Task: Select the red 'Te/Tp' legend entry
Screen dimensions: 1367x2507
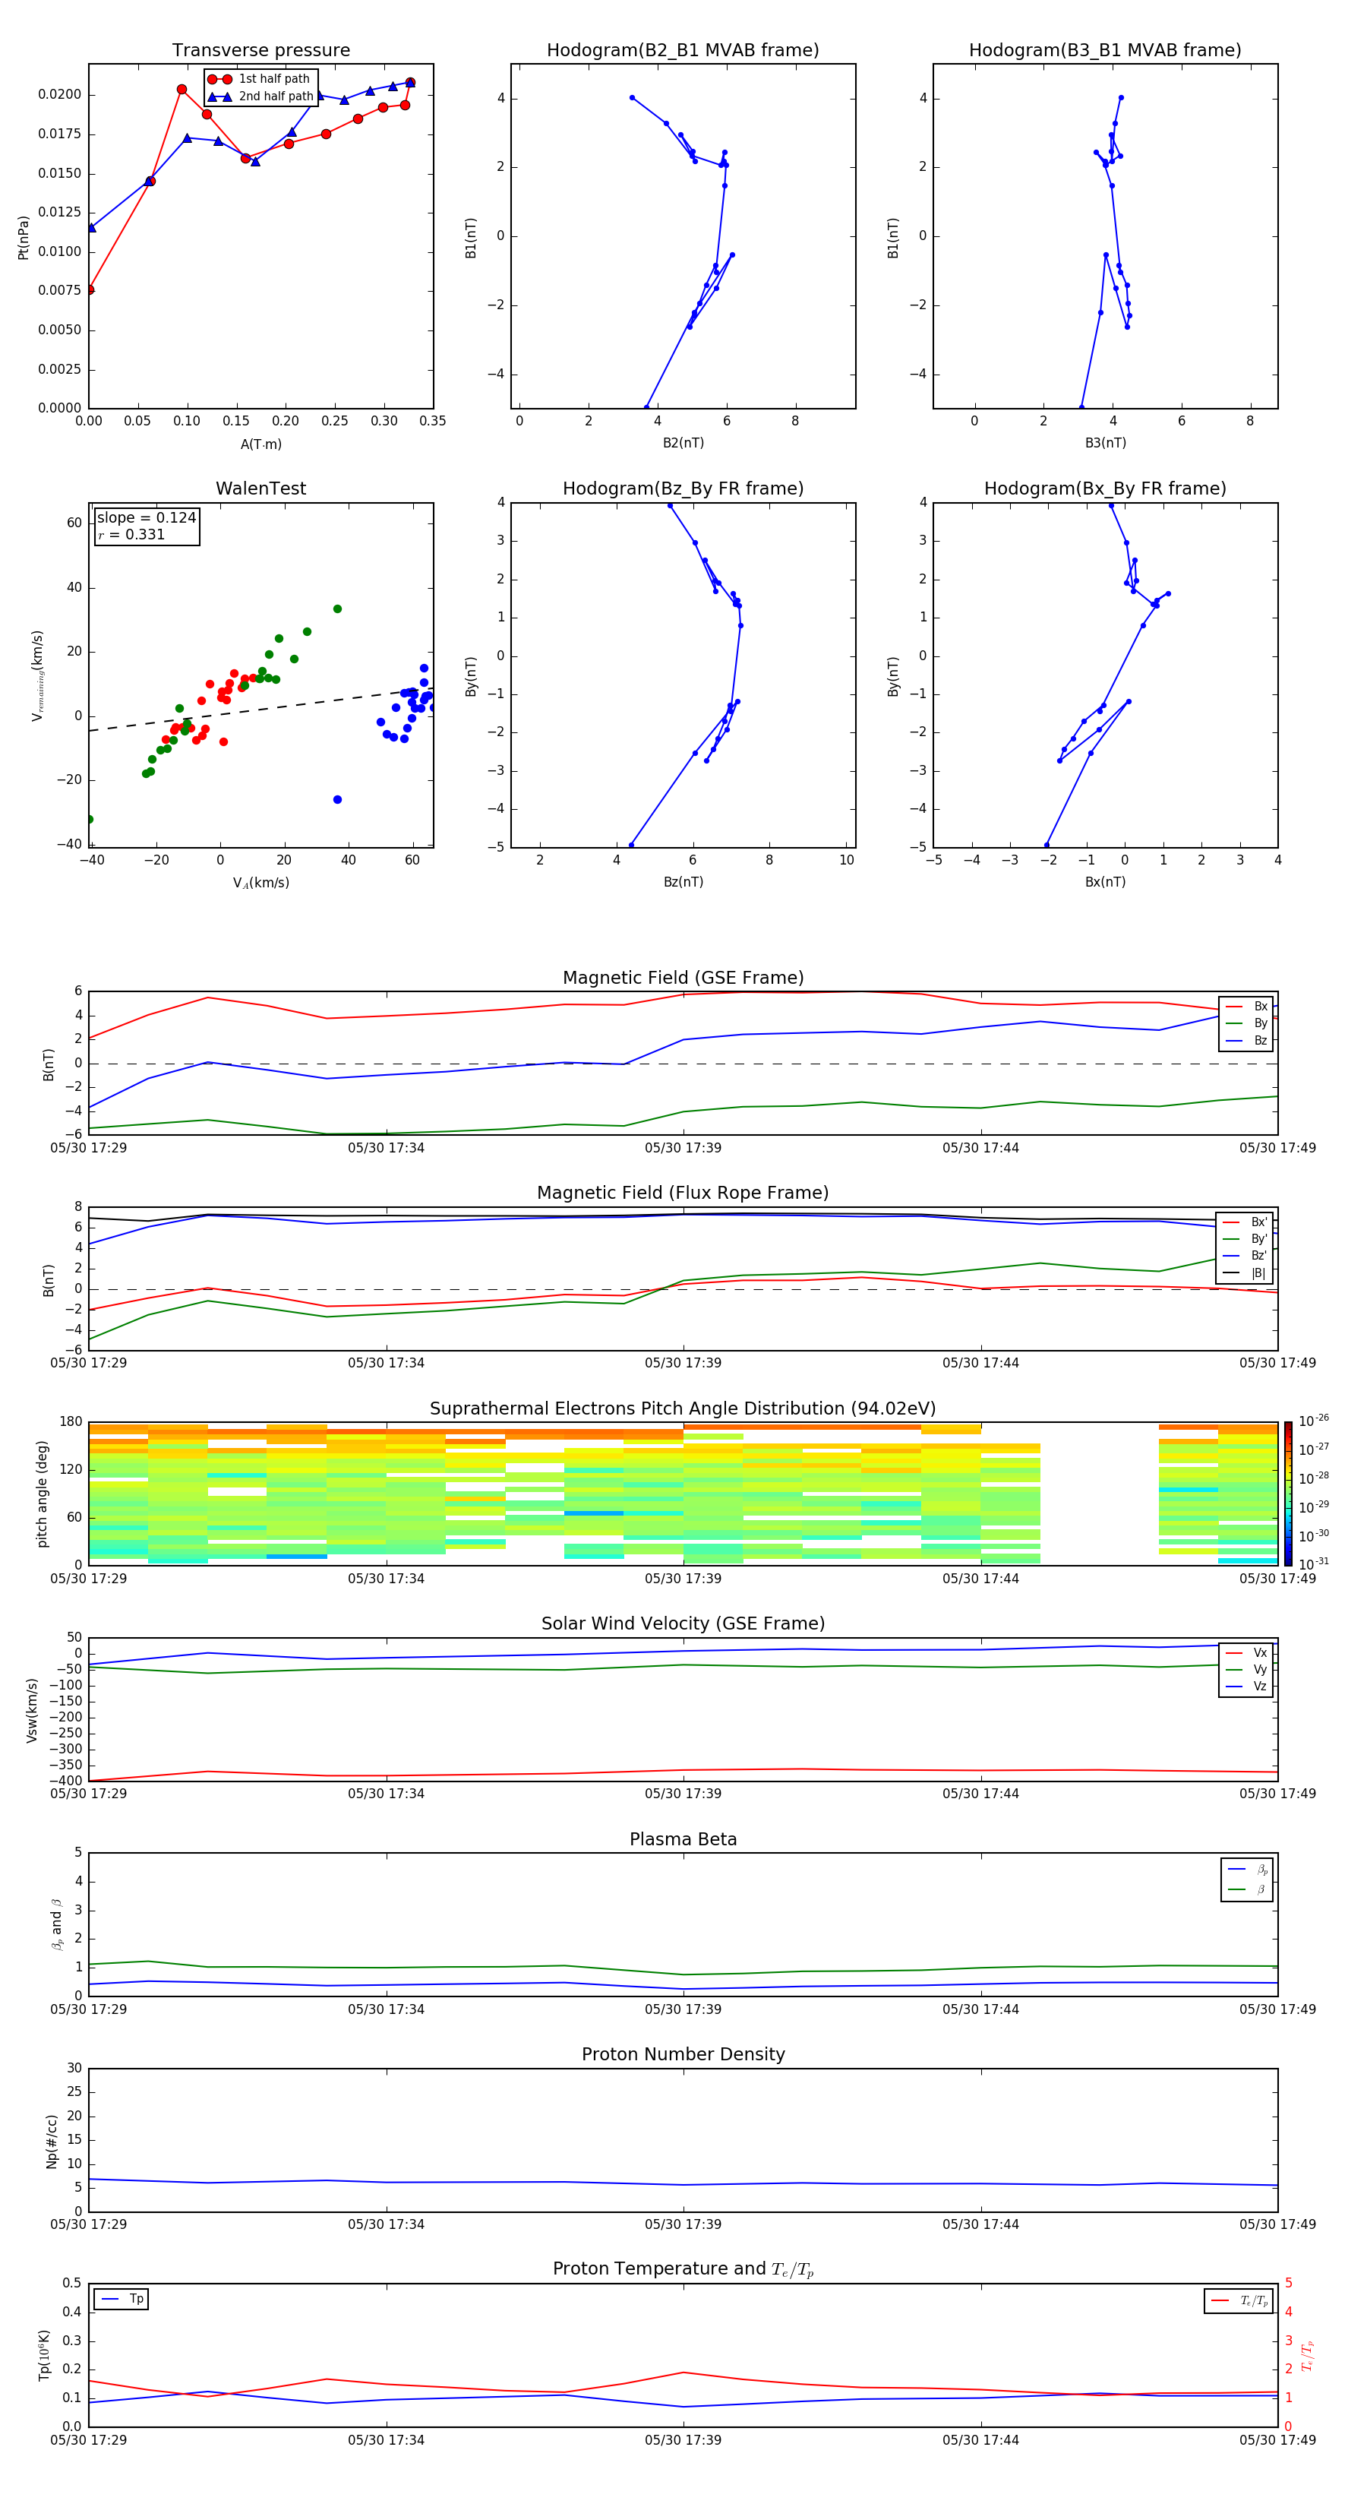Action: [1239, 2300]
